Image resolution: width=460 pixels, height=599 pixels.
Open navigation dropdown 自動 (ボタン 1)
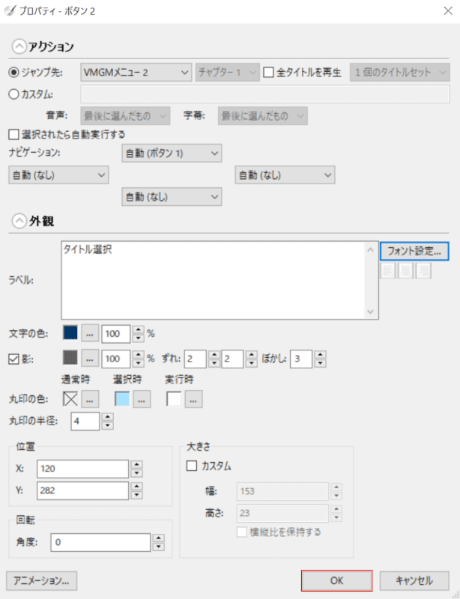(x=172, y=153)
